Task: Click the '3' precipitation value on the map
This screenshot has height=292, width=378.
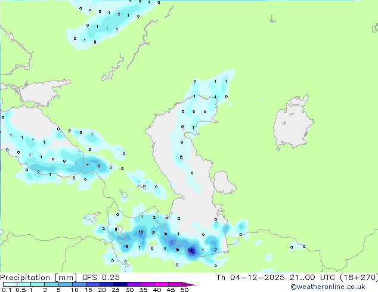Action: (x=153, y=233)
